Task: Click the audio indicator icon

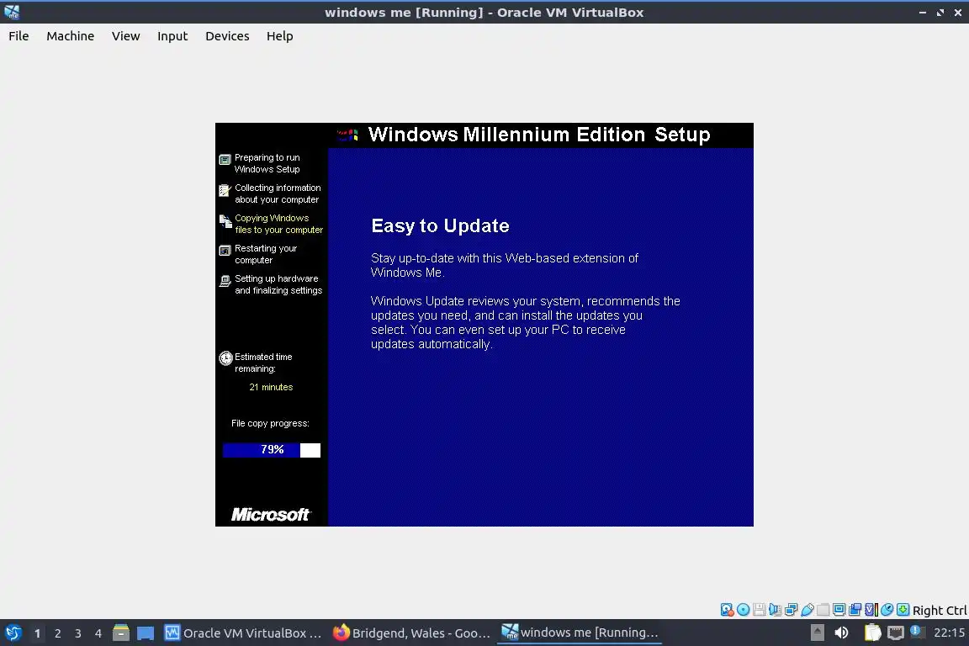Action: [775, 610]
